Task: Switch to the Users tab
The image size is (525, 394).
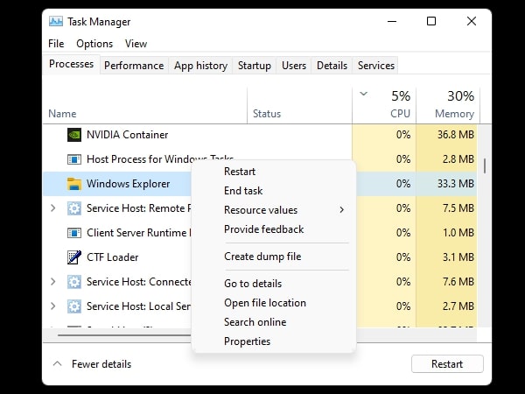Action: click(294, 66)
